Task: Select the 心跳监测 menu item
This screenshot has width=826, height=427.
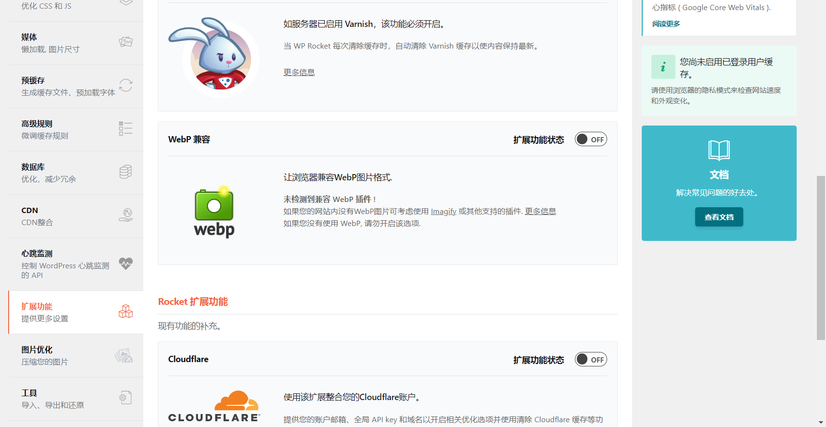Action: coord(76,264)
